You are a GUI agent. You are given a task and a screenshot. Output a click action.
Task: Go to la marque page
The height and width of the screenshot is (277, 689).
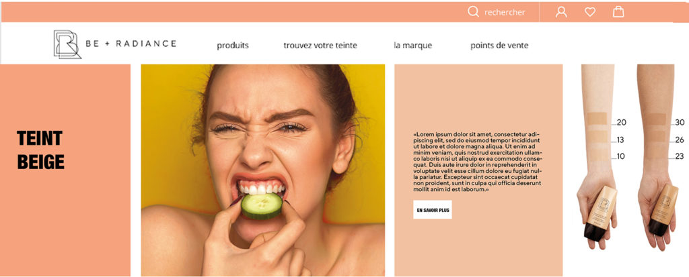tap(413, 46)
